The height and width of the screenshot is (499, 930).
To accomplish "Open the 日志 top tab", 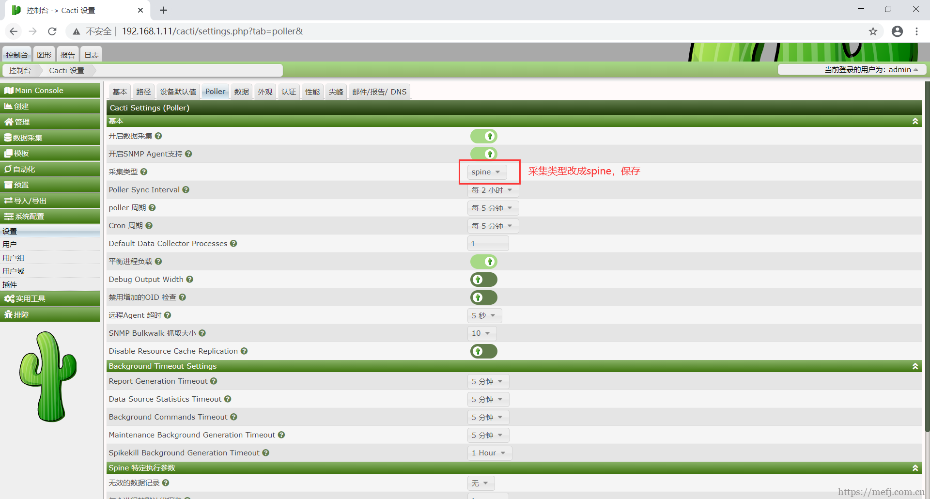I will tap(92, 54).
